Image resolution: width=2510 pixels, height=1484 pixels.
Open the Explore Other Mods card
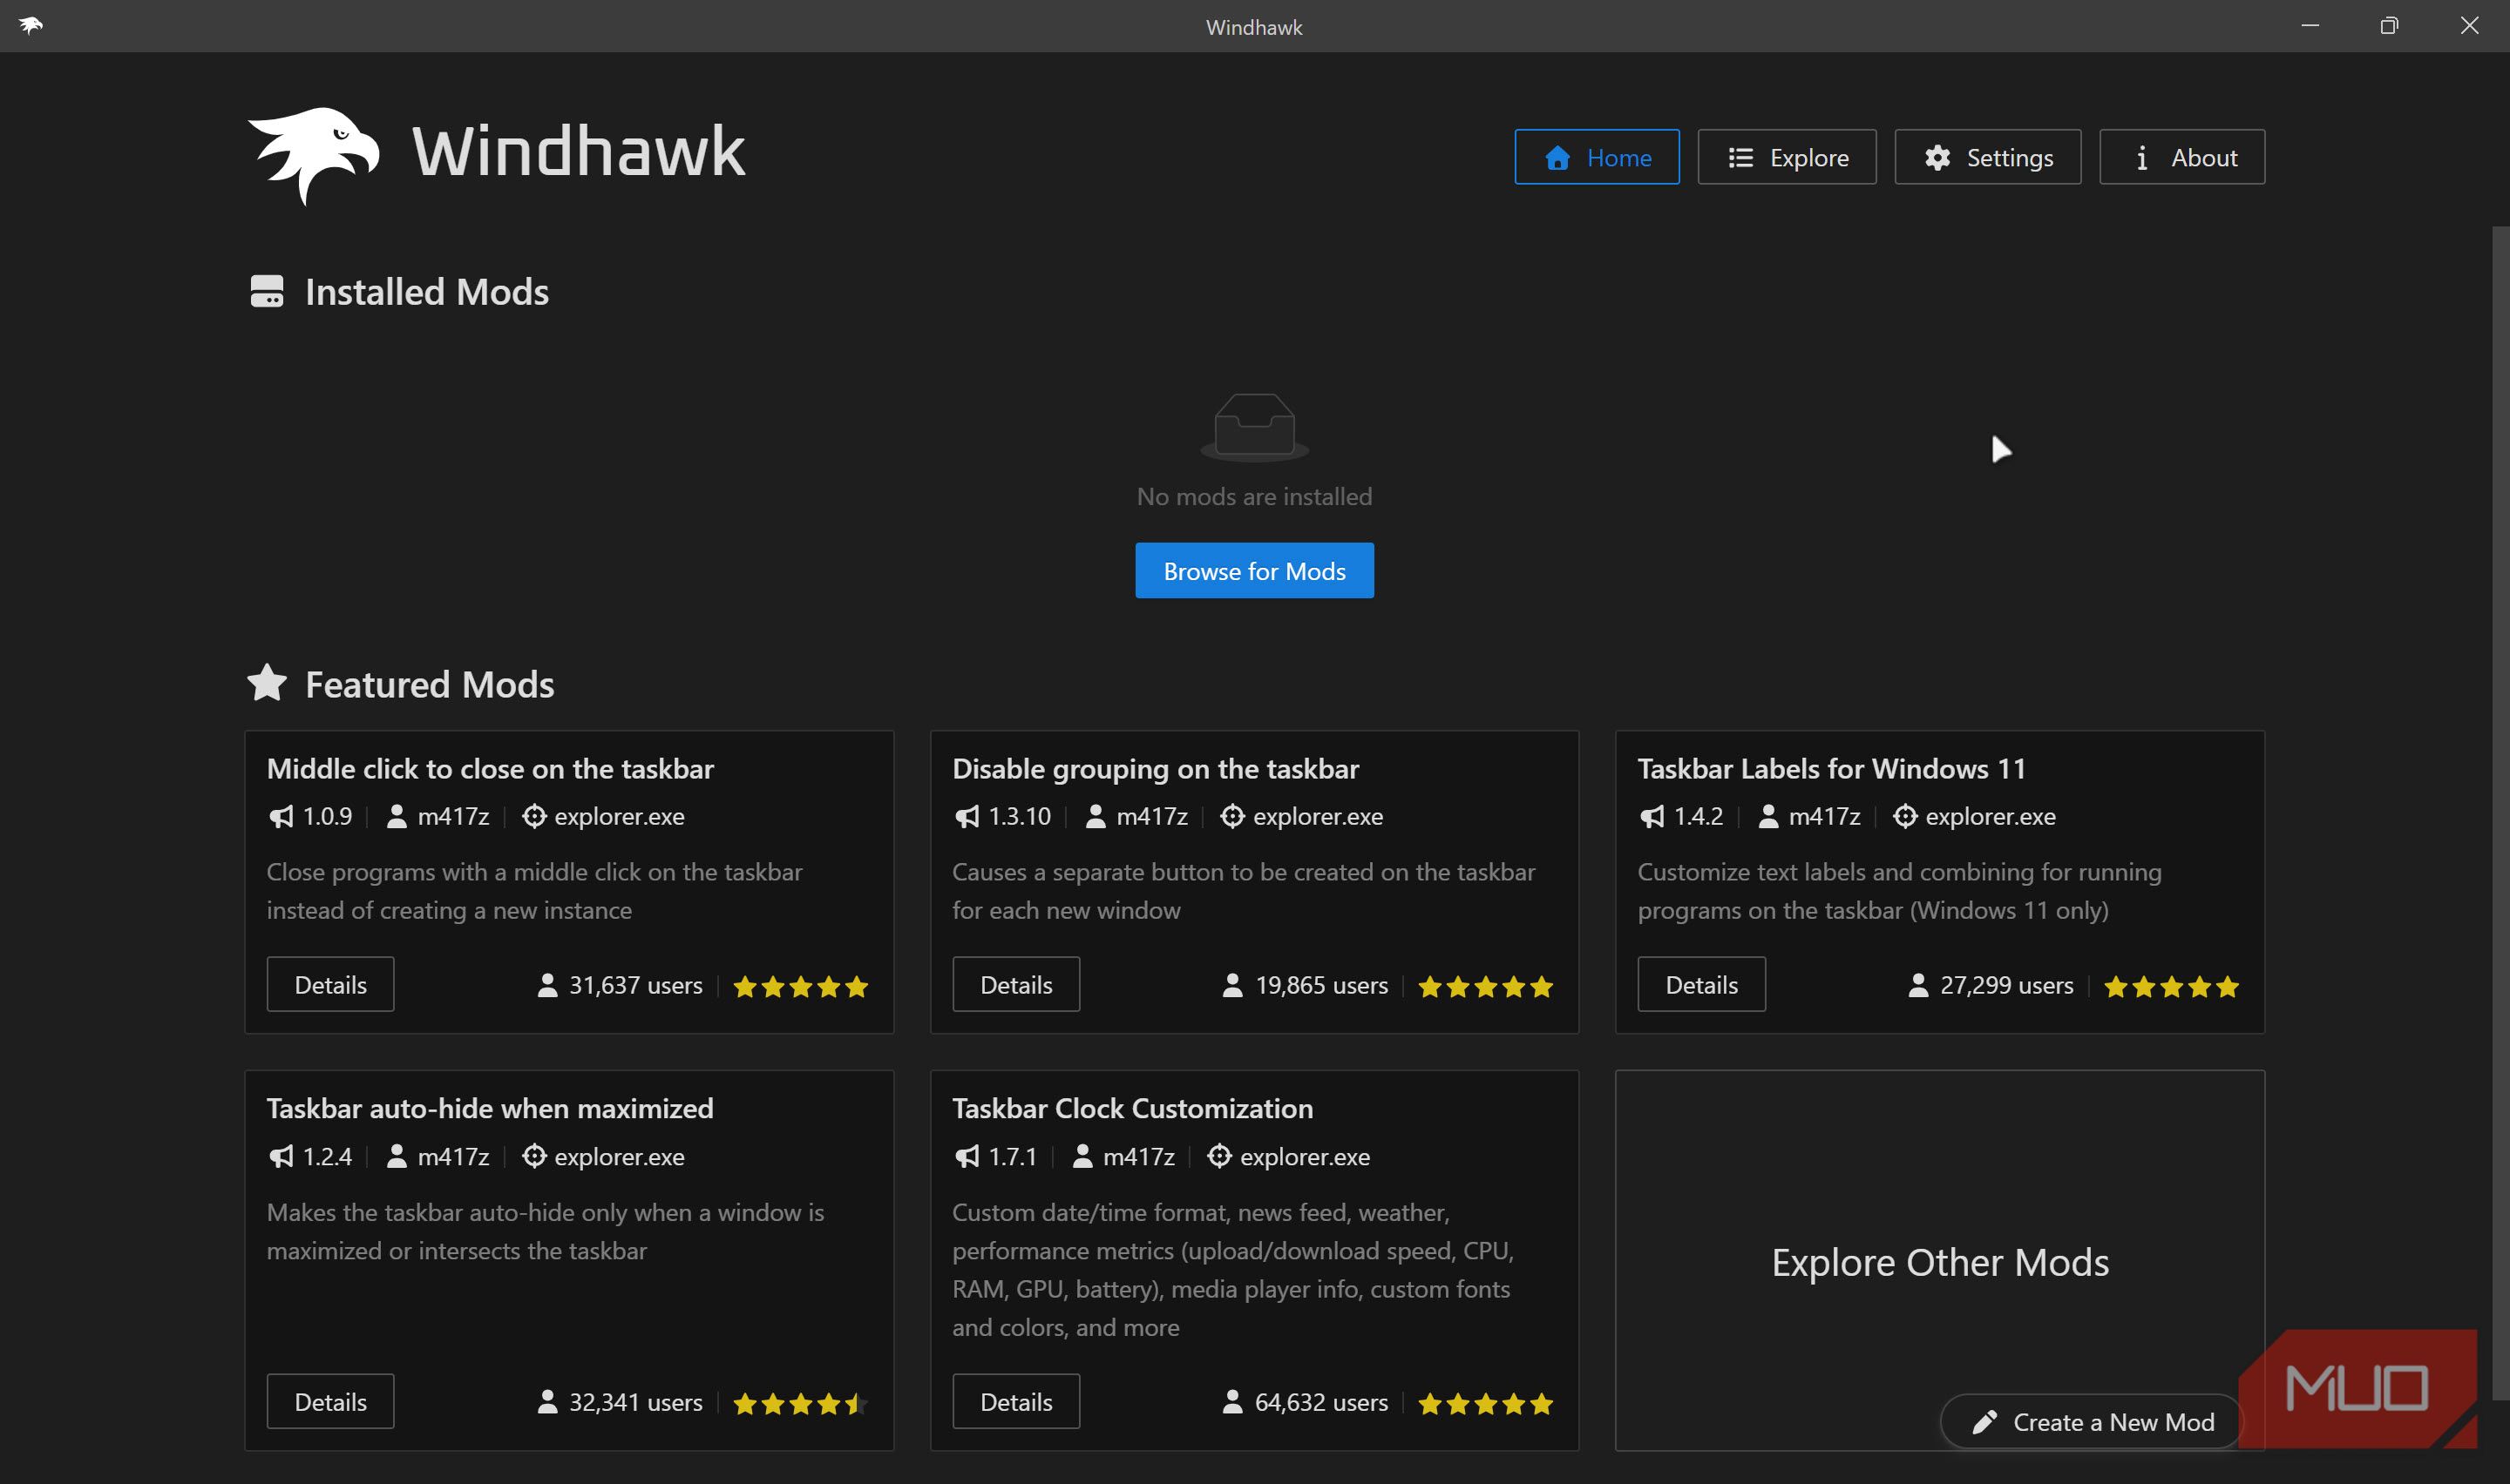pyautogui.click(x=1940, y=1262)
